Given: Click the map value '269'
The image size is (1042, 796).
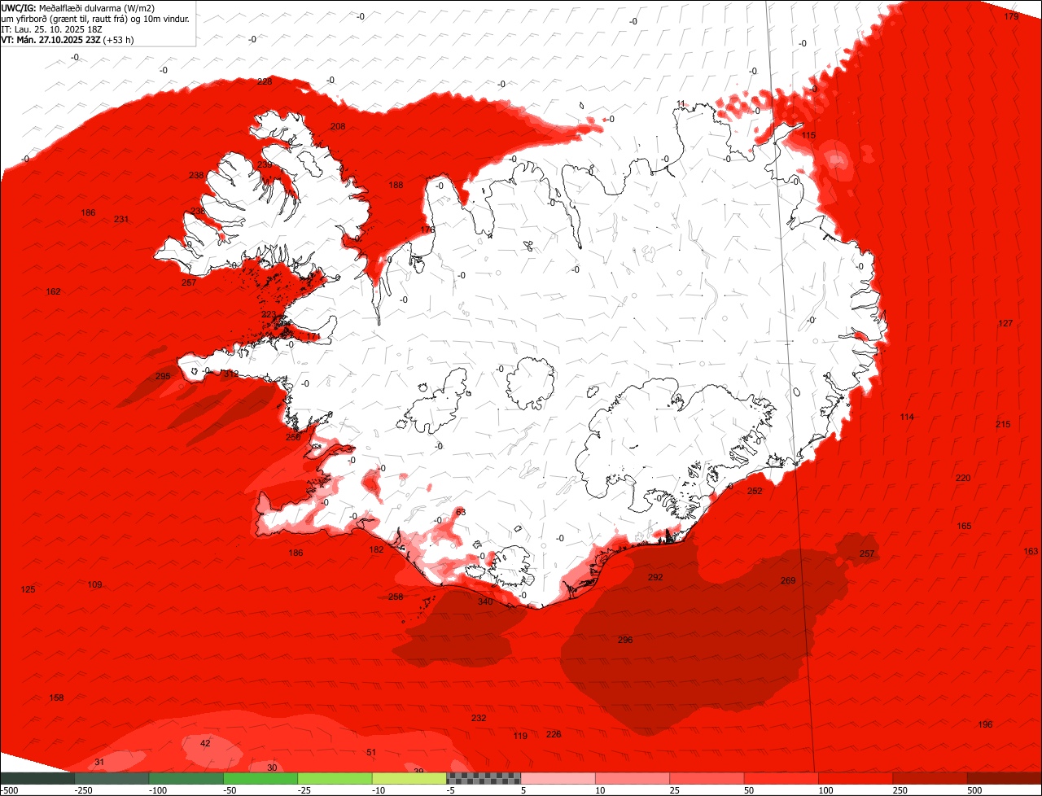Looking at the screenshot, I should tap(788, 580).
